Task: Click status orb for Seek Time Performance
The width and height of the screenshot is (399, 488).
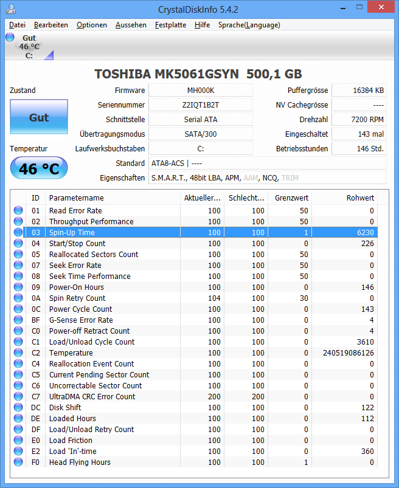Action: 18,276
